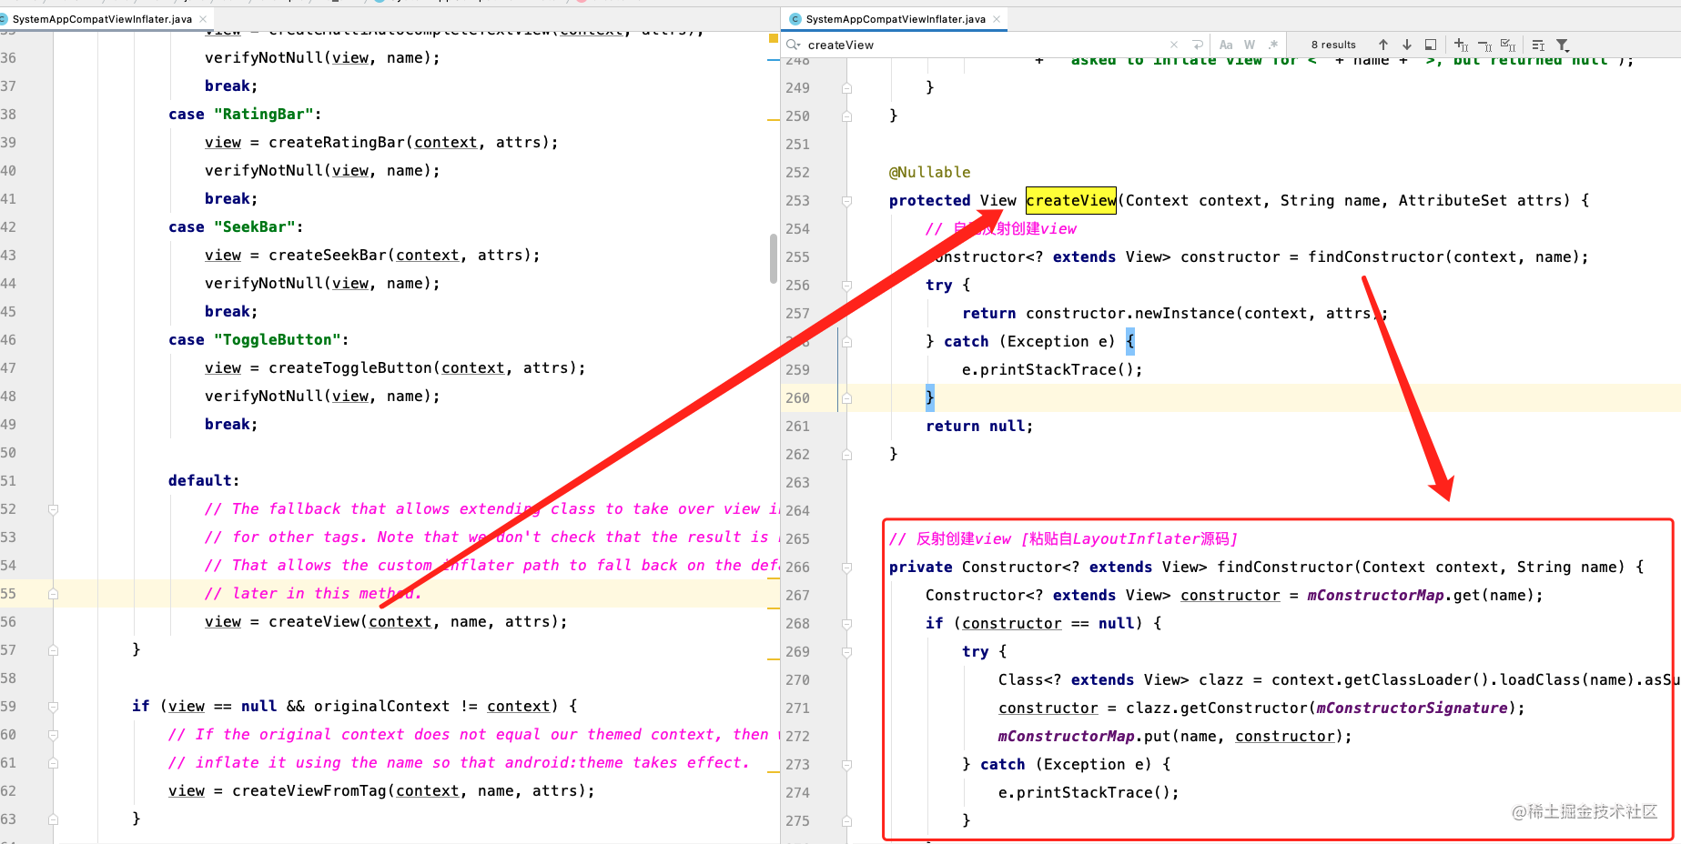Add selection for next occurrence
This screenshot has height=844, width=1681.
click(1461, 45)
